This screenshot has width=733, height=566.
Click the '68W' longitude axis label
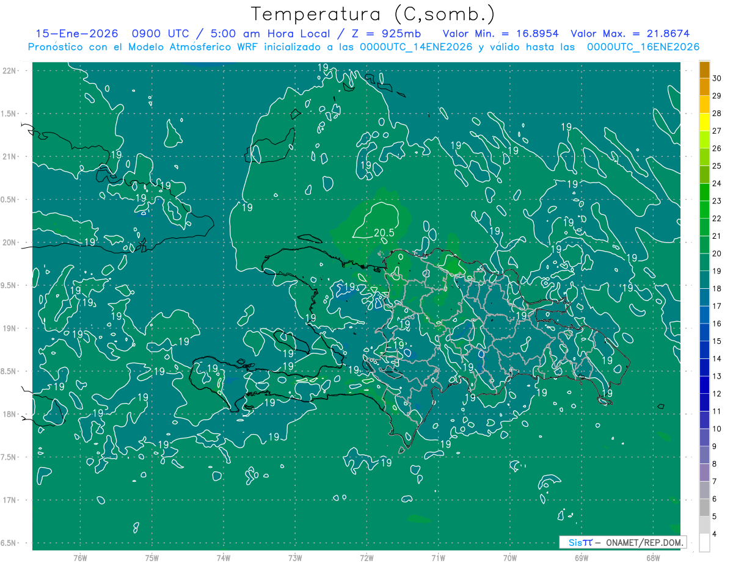click(x=653, y=557)
